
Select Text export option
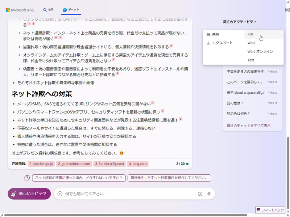tap(251, 60)
